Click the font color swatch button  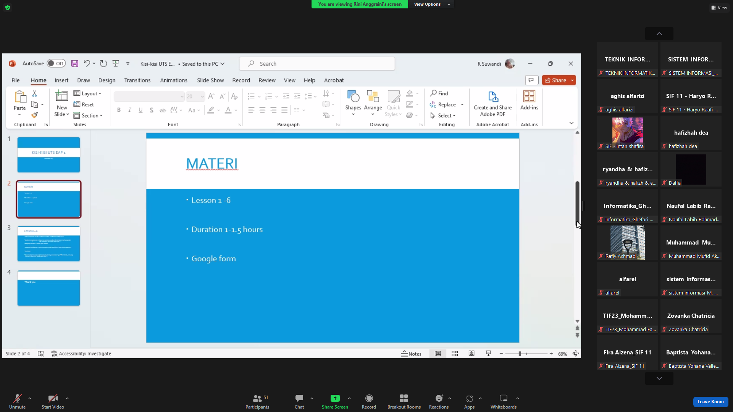pos(228,110)
